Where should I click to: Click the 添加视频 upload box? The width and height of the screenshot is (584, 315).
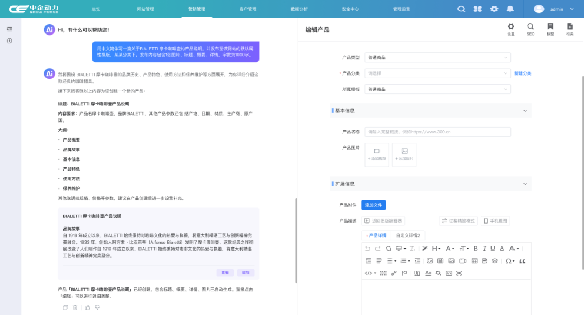(x=377, y=155)
